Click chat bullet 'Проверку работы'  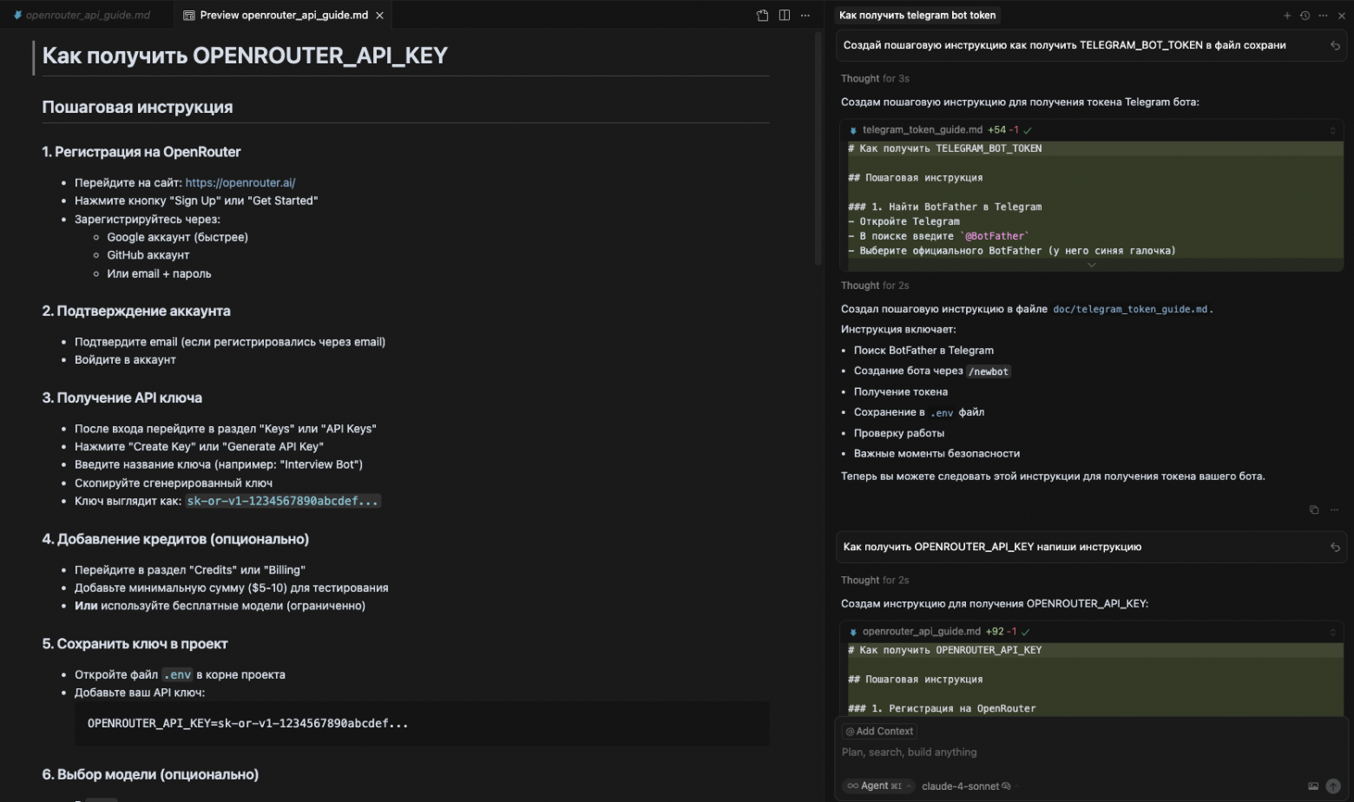[x=899, y=434]
